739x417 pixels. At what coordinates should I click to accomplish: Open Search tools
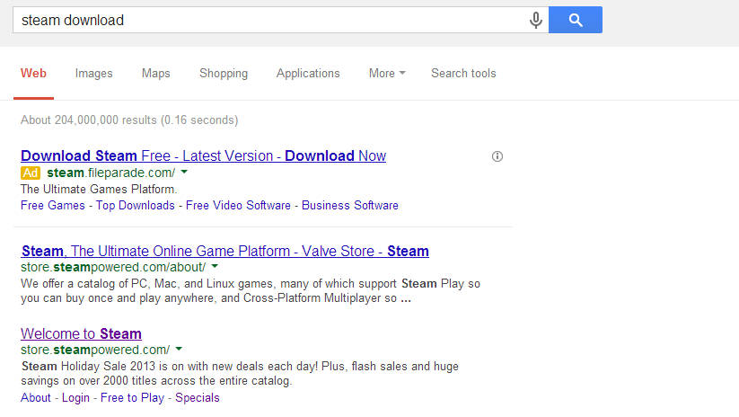(x=463, y=74)
